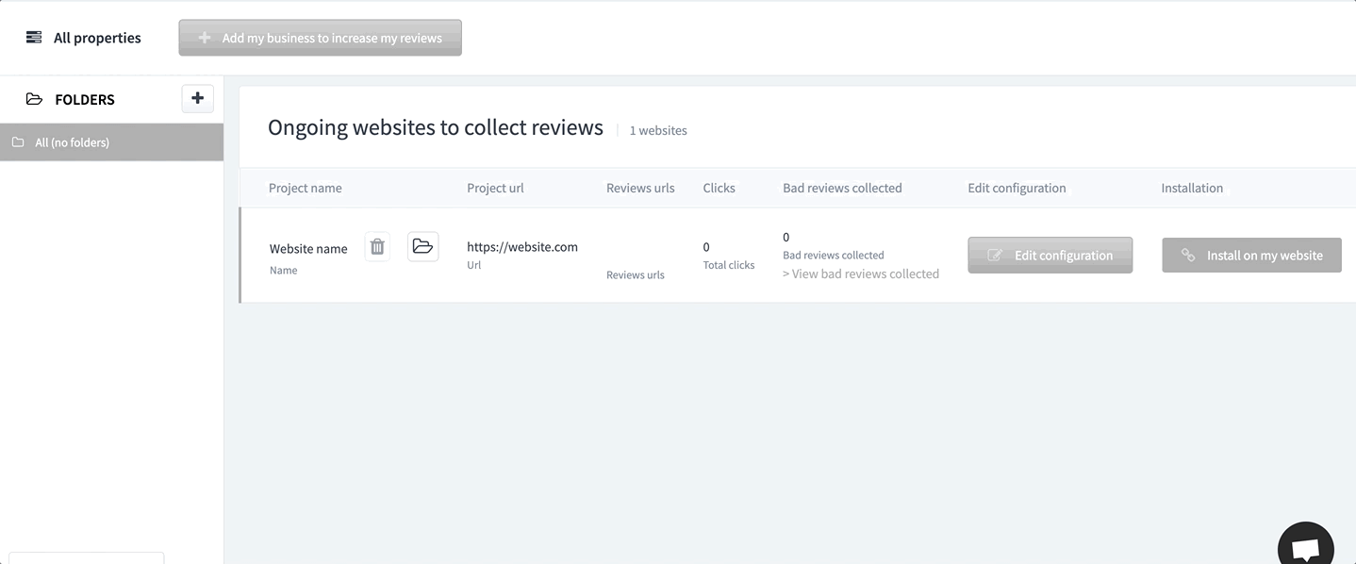Viewport: 1356px width, 564px height.
Task: Click the Website name project title
Action: click(x=308, y=249)
